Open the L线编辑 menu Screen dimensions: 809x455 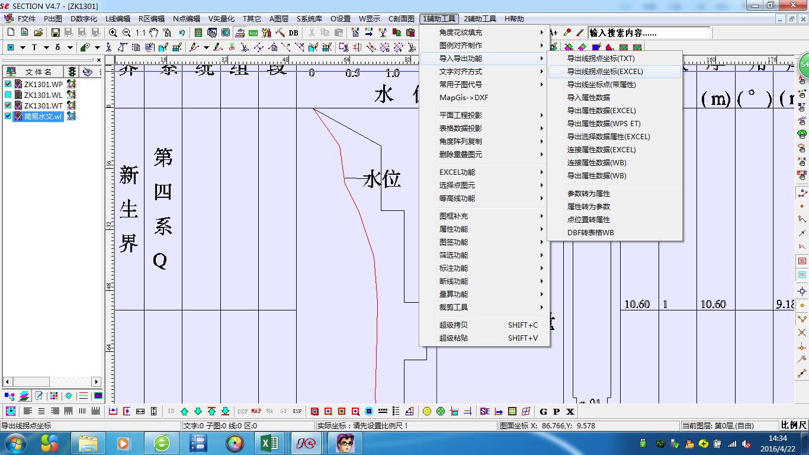(118, 19)
